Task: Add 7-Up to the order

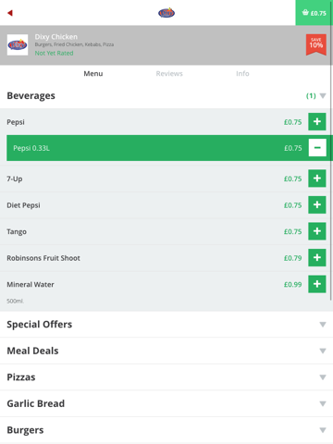Action: tap(317, 179)
